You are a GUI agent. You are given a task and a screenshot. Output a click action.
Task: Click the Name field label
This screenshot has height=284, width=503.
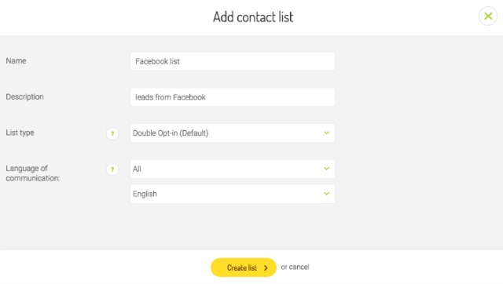tap(16, 61)
